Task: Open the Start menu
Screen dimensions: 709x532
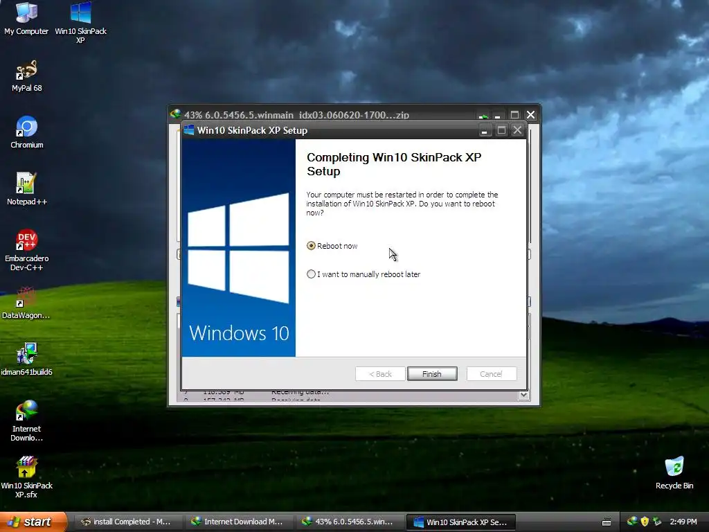Action: 33,522
